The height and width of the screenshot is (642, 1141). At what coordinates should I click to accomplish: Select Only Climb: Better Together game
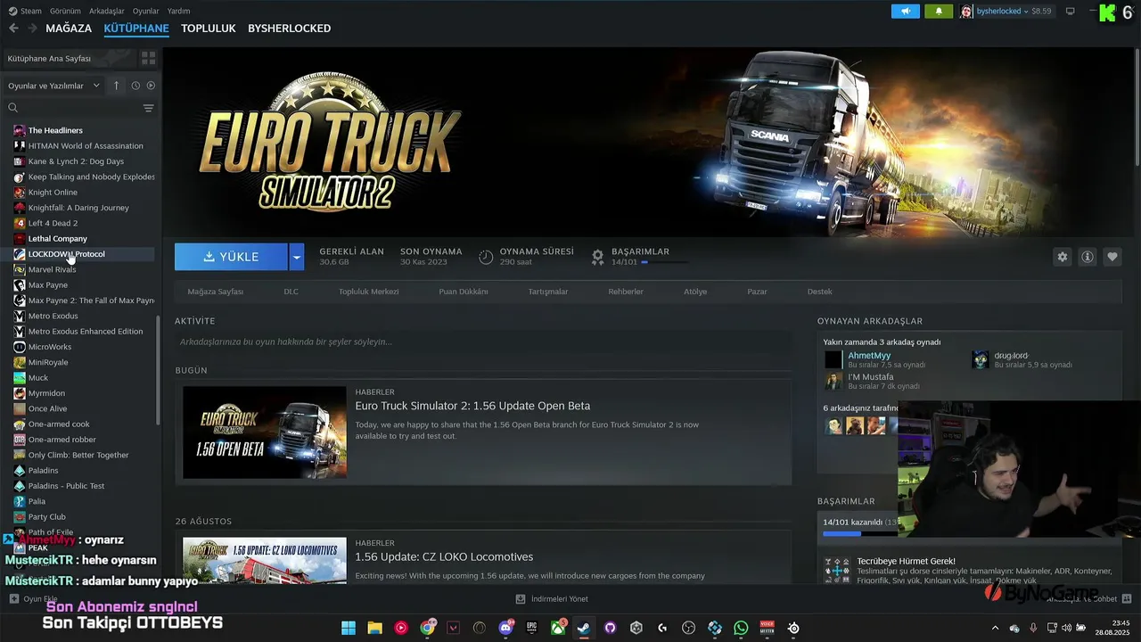tap(80, 455)
